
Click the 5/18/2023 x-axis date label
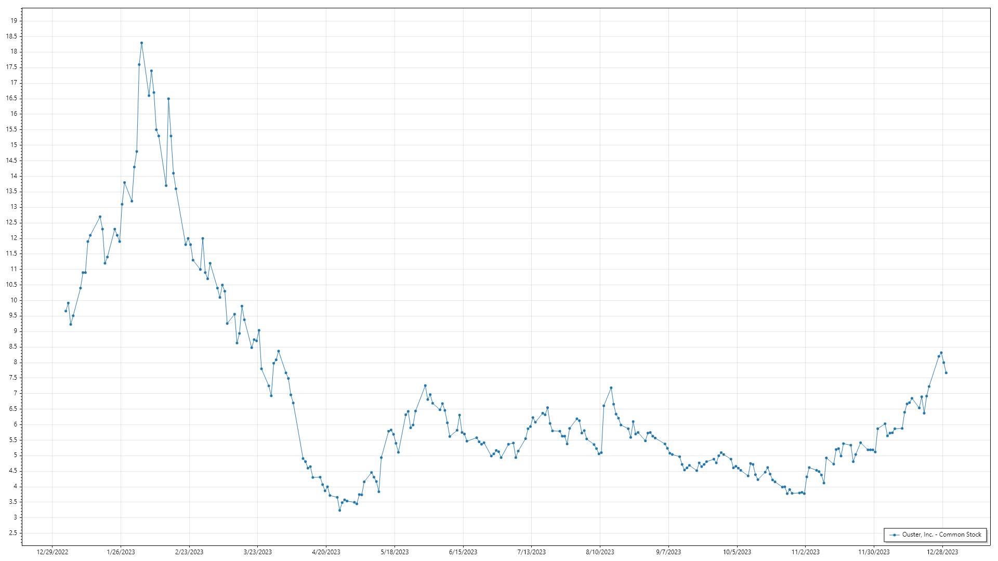pyautogui.click(x=395, y=552)
